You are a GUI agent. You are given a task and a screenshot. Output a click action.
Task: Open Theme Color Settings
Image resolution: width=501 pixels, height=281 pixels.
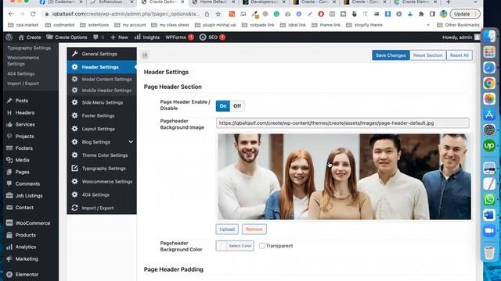(x=102, y=155)
